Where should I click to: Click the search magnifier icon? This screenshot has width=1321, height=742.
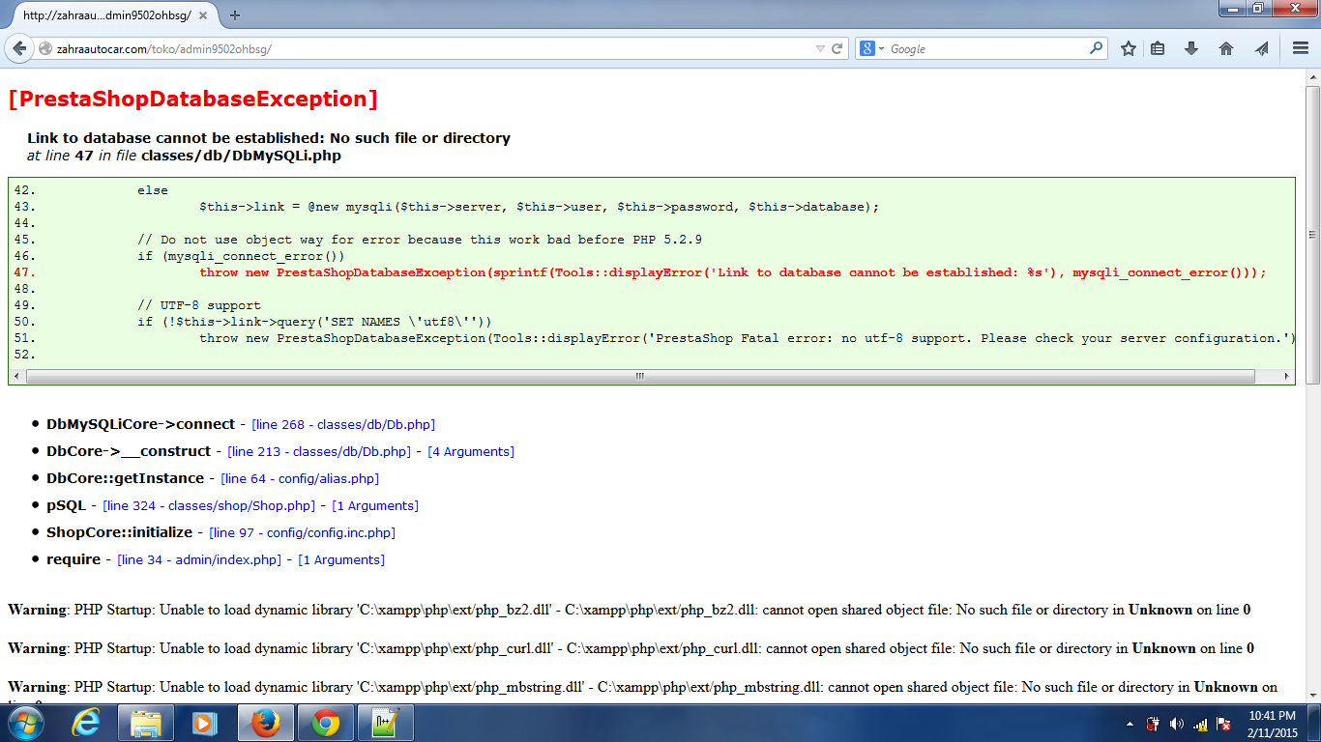click(1096, 47)
